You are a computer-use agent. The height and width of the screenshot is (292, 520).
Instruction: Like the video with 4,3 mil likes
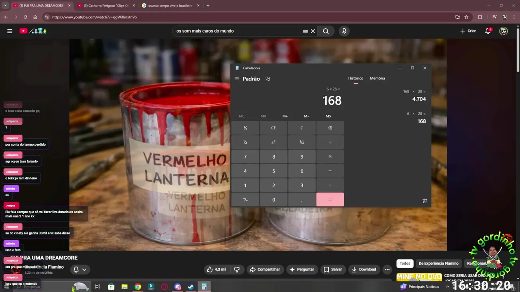(x=216, y=269)
